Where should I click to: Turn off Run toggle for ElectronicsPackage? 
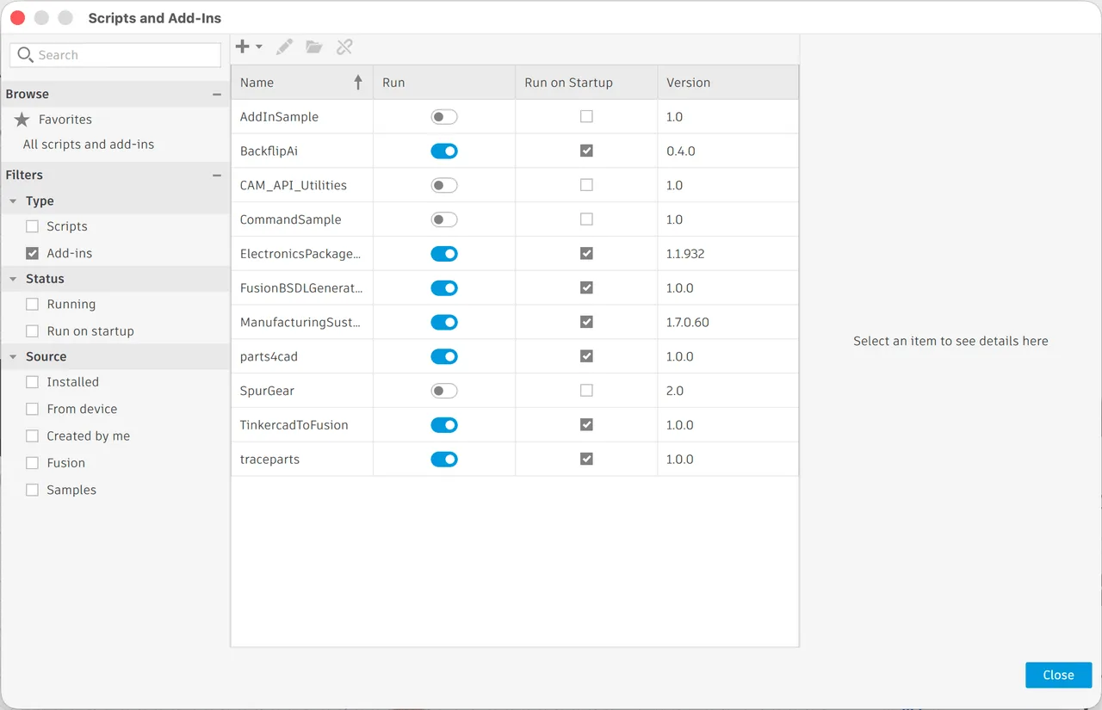pos(444,254)
